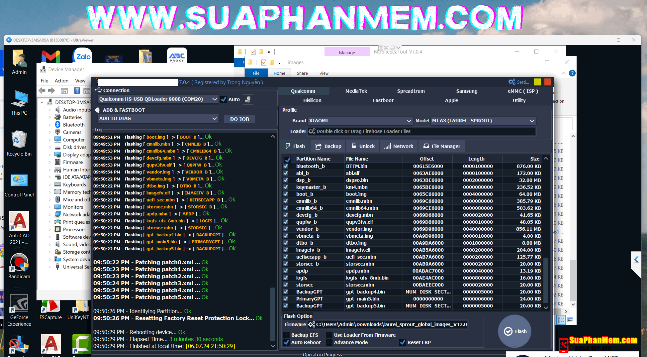This screenshot has height=357, width=647.
Task: Click the port scan icon beside Auto
Action: 247,99
